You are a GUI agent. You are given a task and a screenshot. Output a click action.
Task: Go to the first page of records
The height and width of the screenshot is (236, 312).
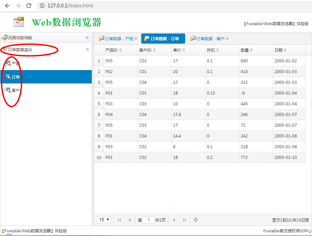(120, 220)
